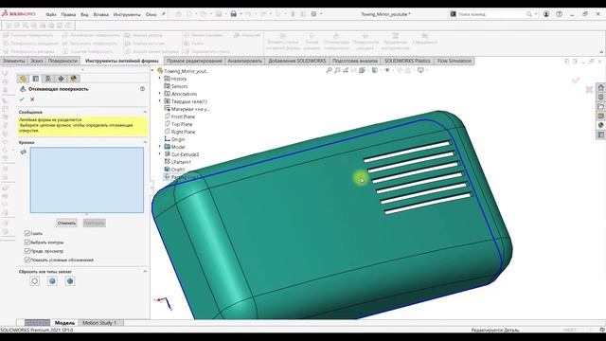This screenshot has height=341, width=606.
Task: Open the Appearances sphere icon in task pane
Action: pyautogui.click(x=600, y=125)
